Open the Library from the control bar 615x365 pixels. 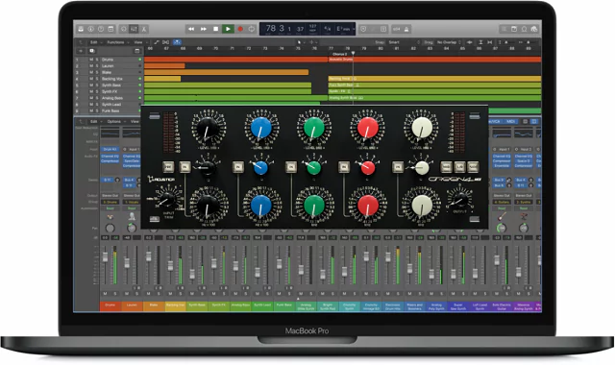click(81, 29)
